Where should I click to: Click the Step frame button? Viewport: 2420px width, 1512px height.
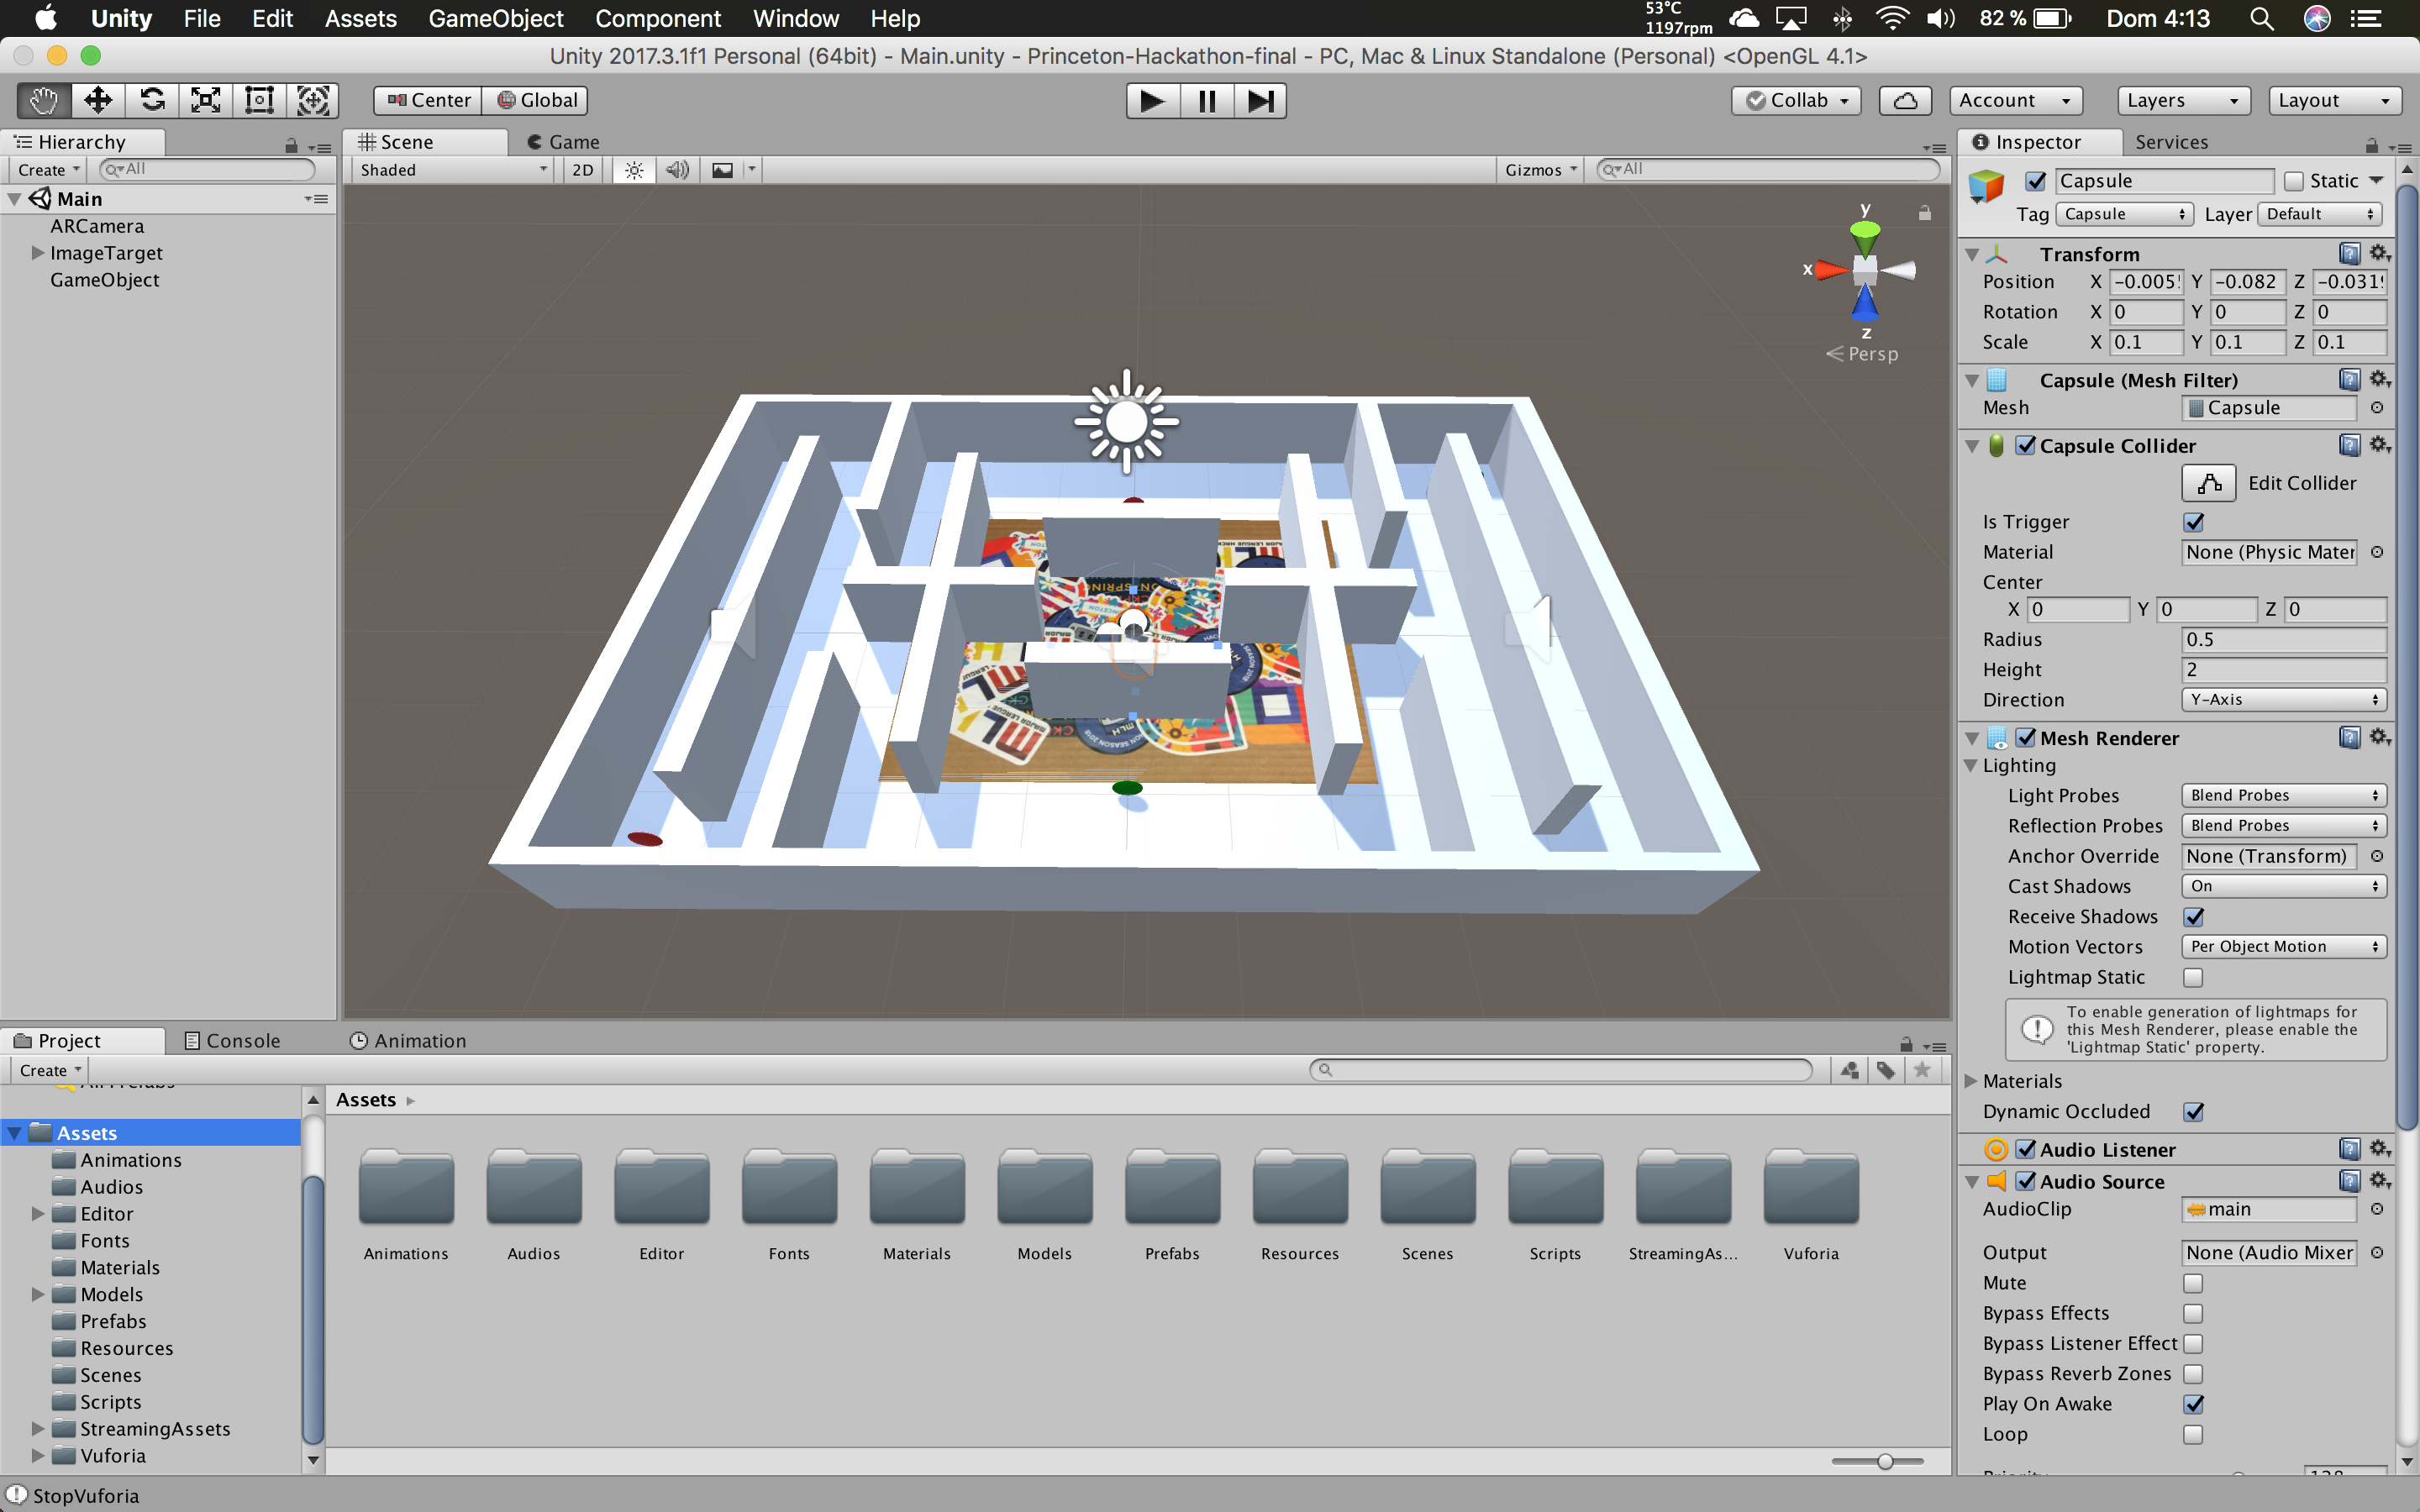click(x=1260, y=101)
